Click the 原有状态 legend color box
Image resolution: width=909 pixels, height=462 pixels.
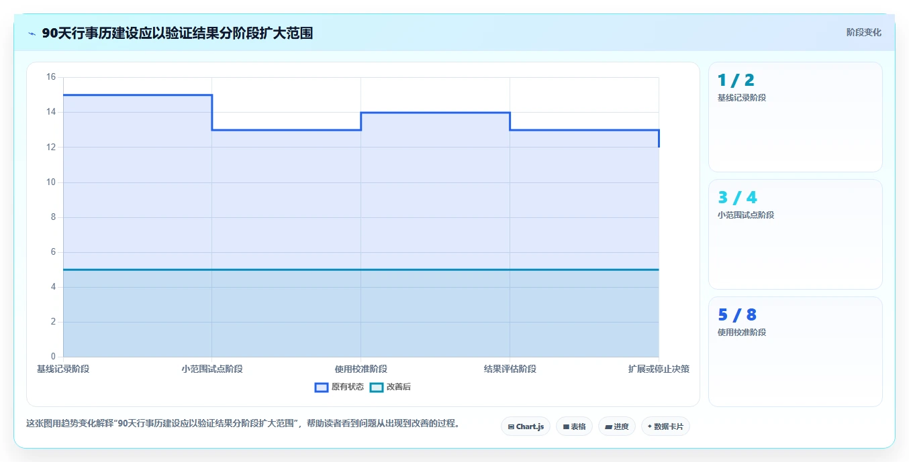[322, 387]
